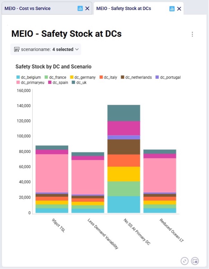Click pink dc_primaryeu segment in 95pct TSL bar
Screen dimensions: 209x269
(x=52, y=173)
